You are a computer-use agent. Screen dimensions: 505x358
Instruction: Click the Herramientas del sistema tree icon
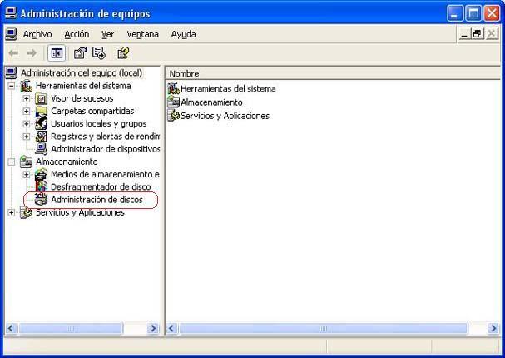click(x=27, y=86)
